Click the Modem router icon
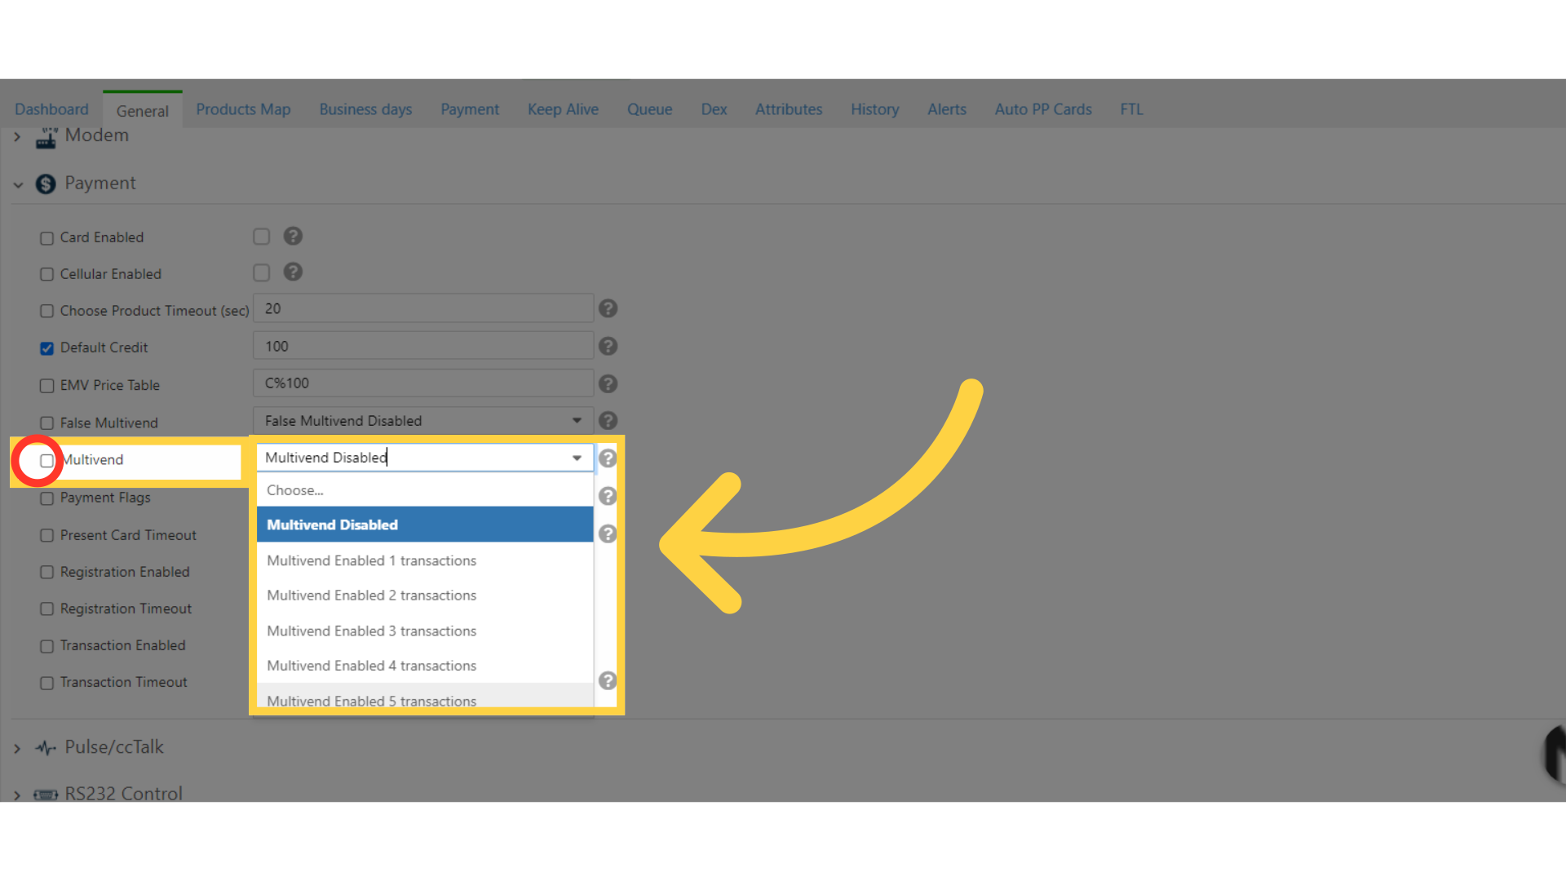This screenshot has width=1566, height=881. (x=46, y=138)
